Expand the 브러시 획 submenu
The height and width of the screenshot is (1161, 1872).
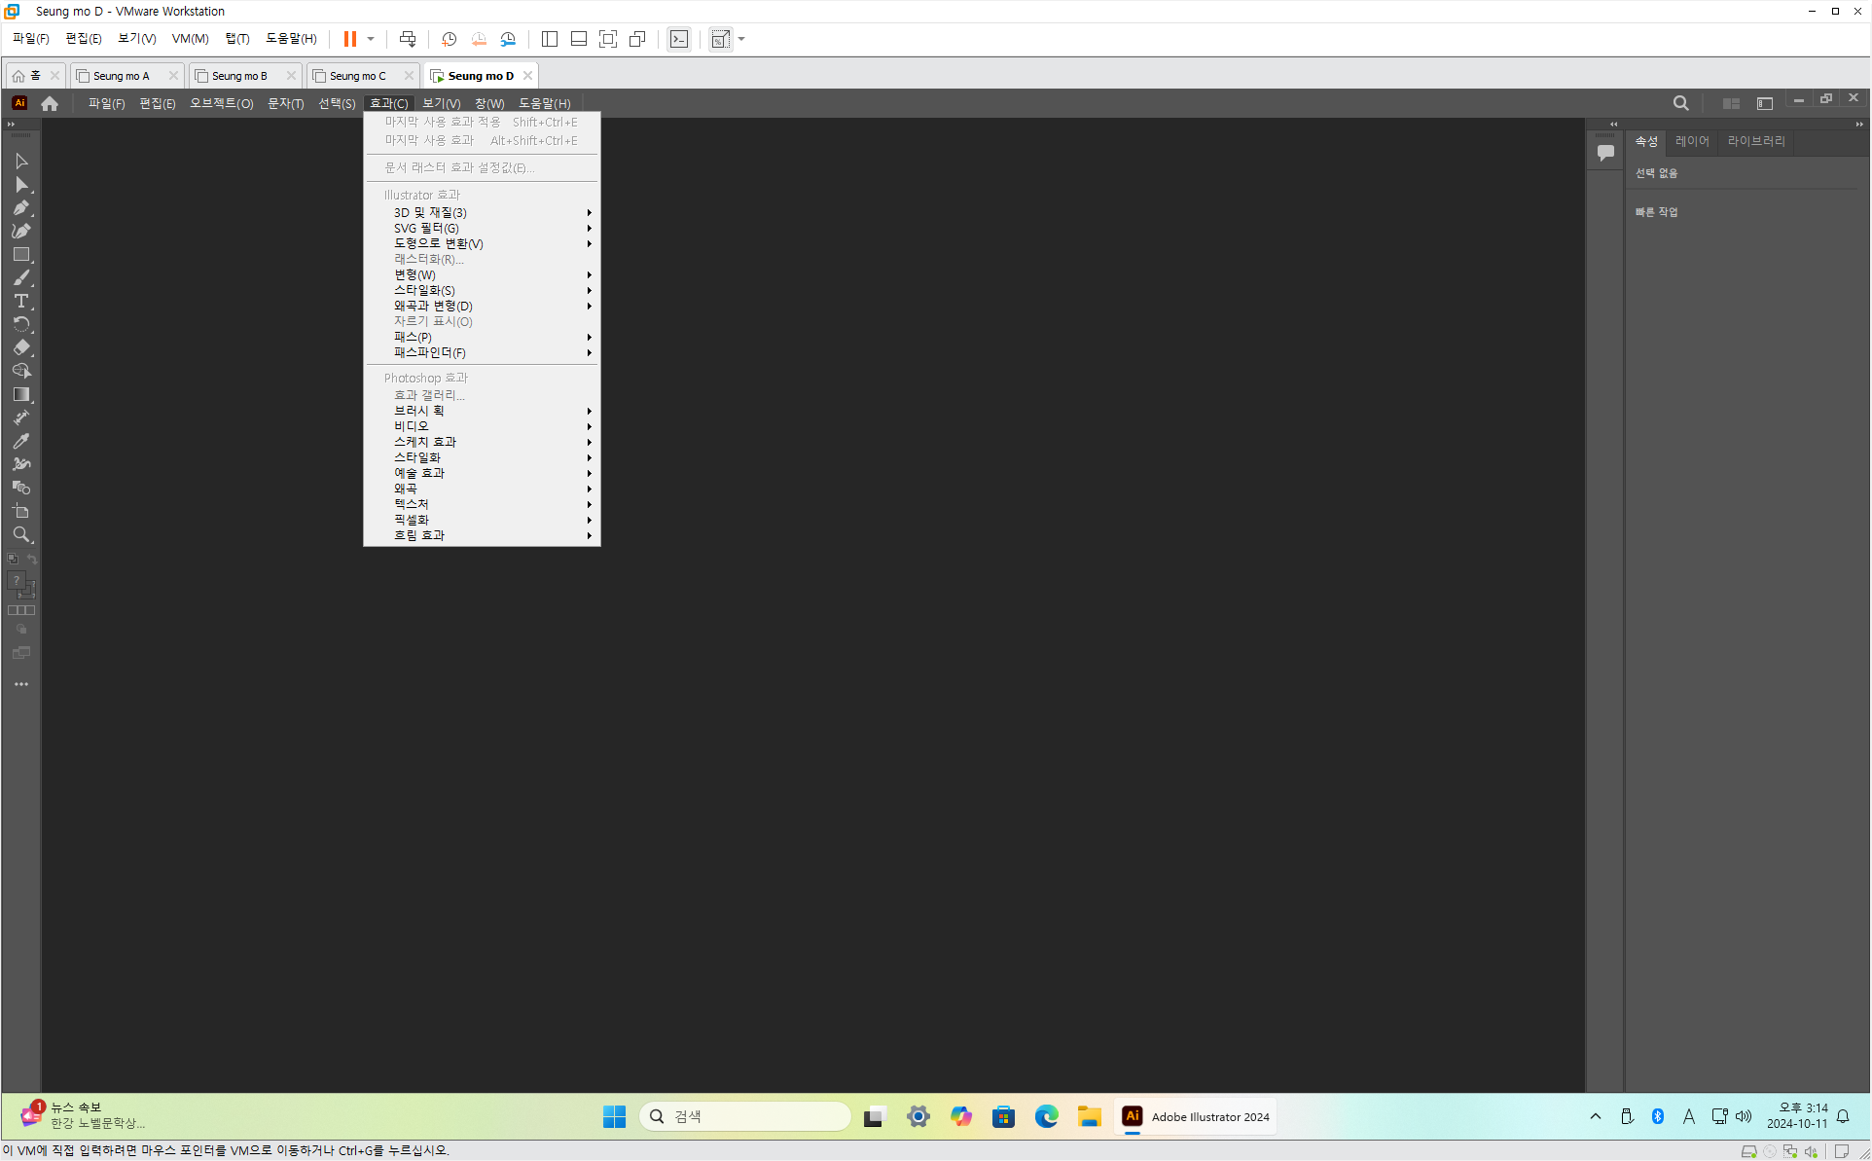pos(482,411)
